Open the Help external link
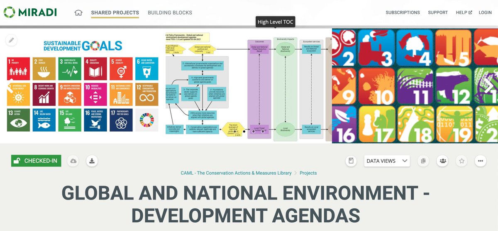Screen dimensions: 498x231 click(x=464, y=12)
